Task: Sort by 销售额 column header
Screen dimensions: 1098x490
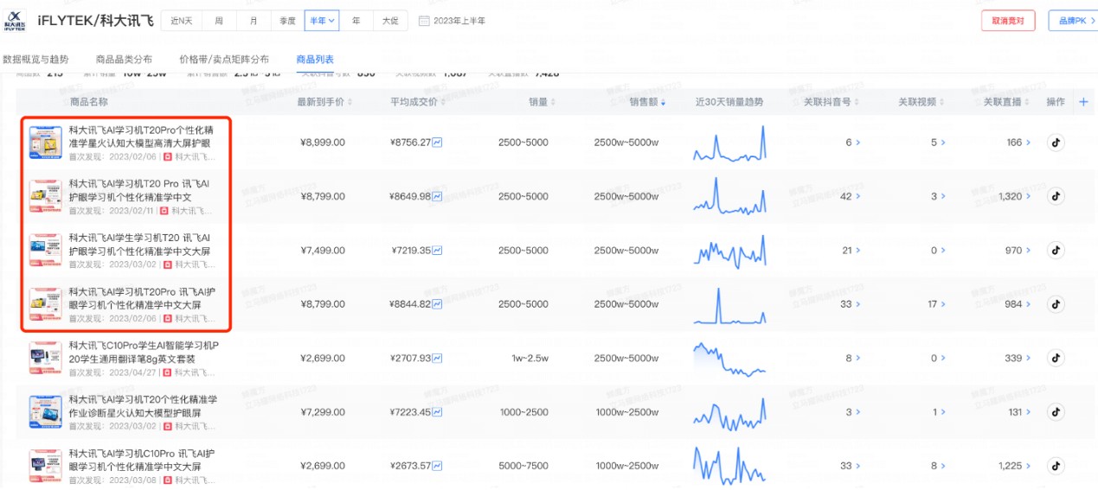Action: click(648, 102)
